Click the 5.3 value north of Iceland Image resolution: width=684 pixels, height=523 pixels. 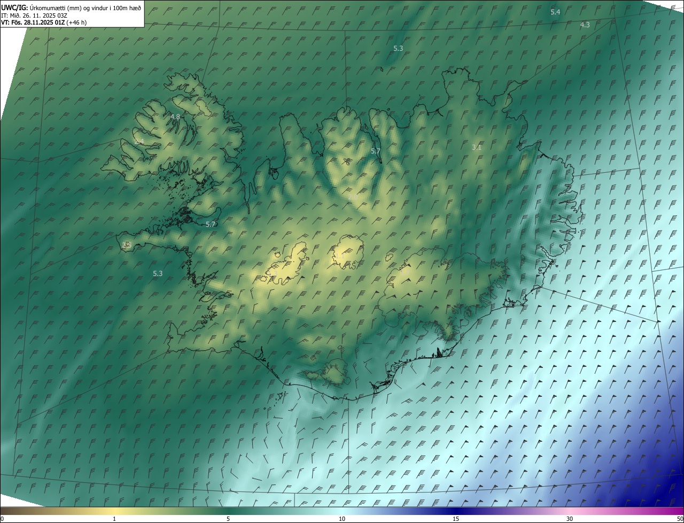point(398,48)
